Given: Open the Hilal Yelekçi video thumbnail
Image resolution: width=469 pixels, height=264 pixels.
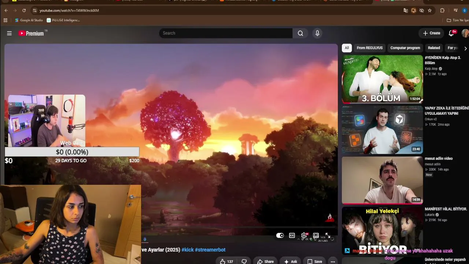Looking at the screenshot, I should tap(382, 231).
